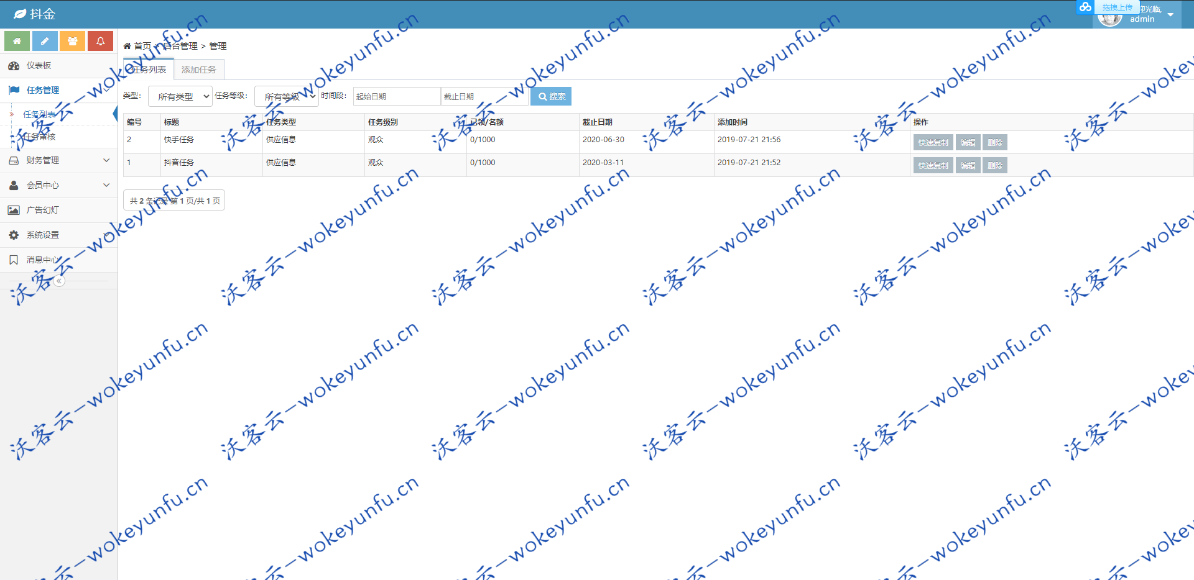Click the dashboard gauge icon beside 仪表板

tap(14, 65)
